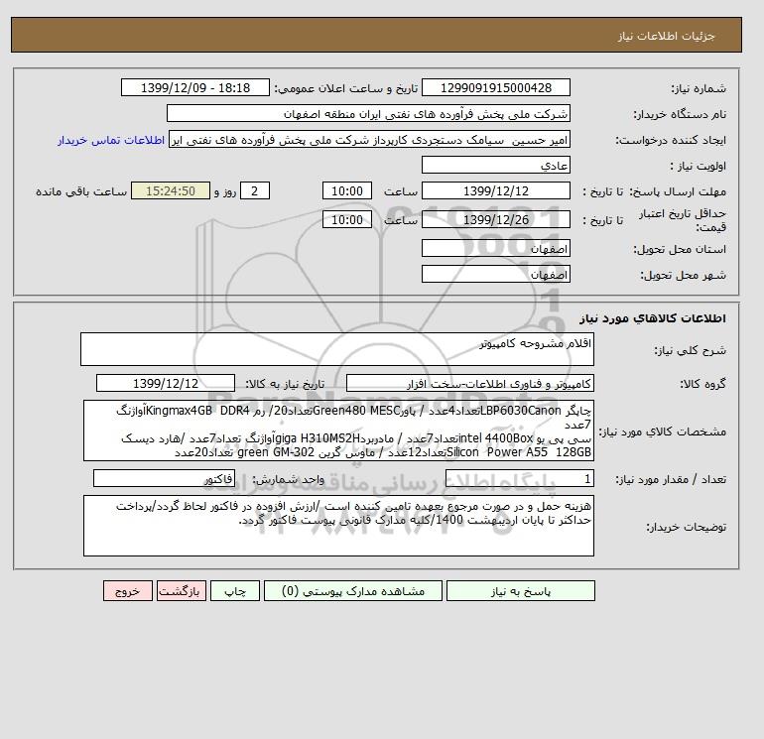Click the countdown timer 15:24:50
Screen dimensions: 764x739
coord(171,191)
